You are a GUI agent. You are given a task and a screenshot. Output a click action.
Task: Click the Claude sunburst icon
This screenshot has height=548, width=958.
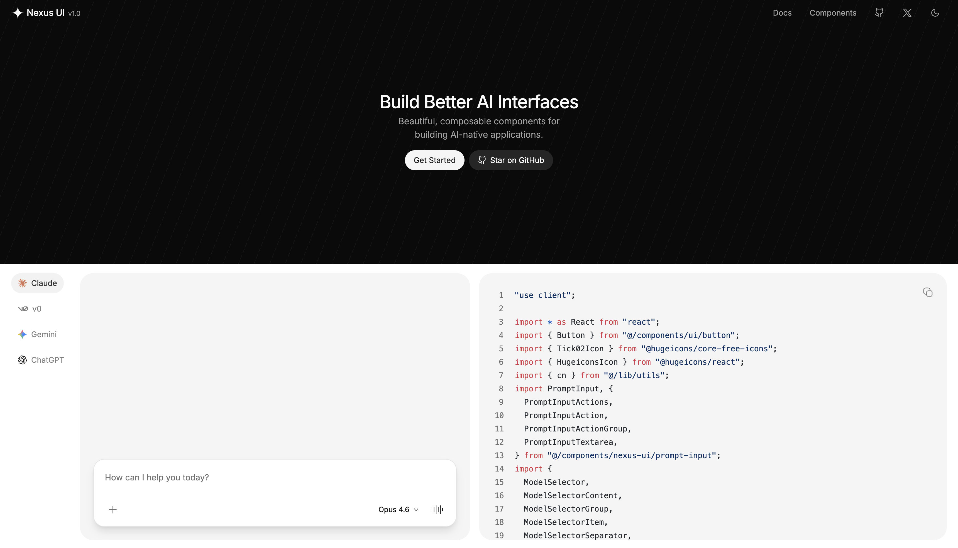click(22, 283)
